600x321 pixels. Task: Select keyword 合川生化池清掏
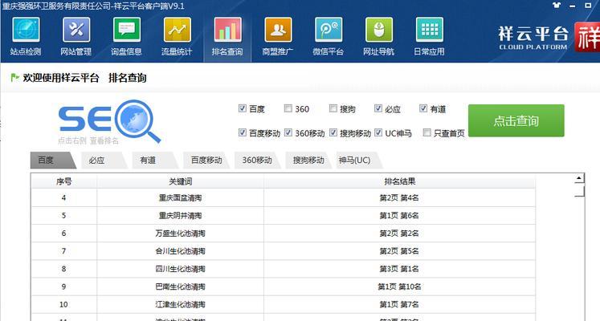click(180, 251)
